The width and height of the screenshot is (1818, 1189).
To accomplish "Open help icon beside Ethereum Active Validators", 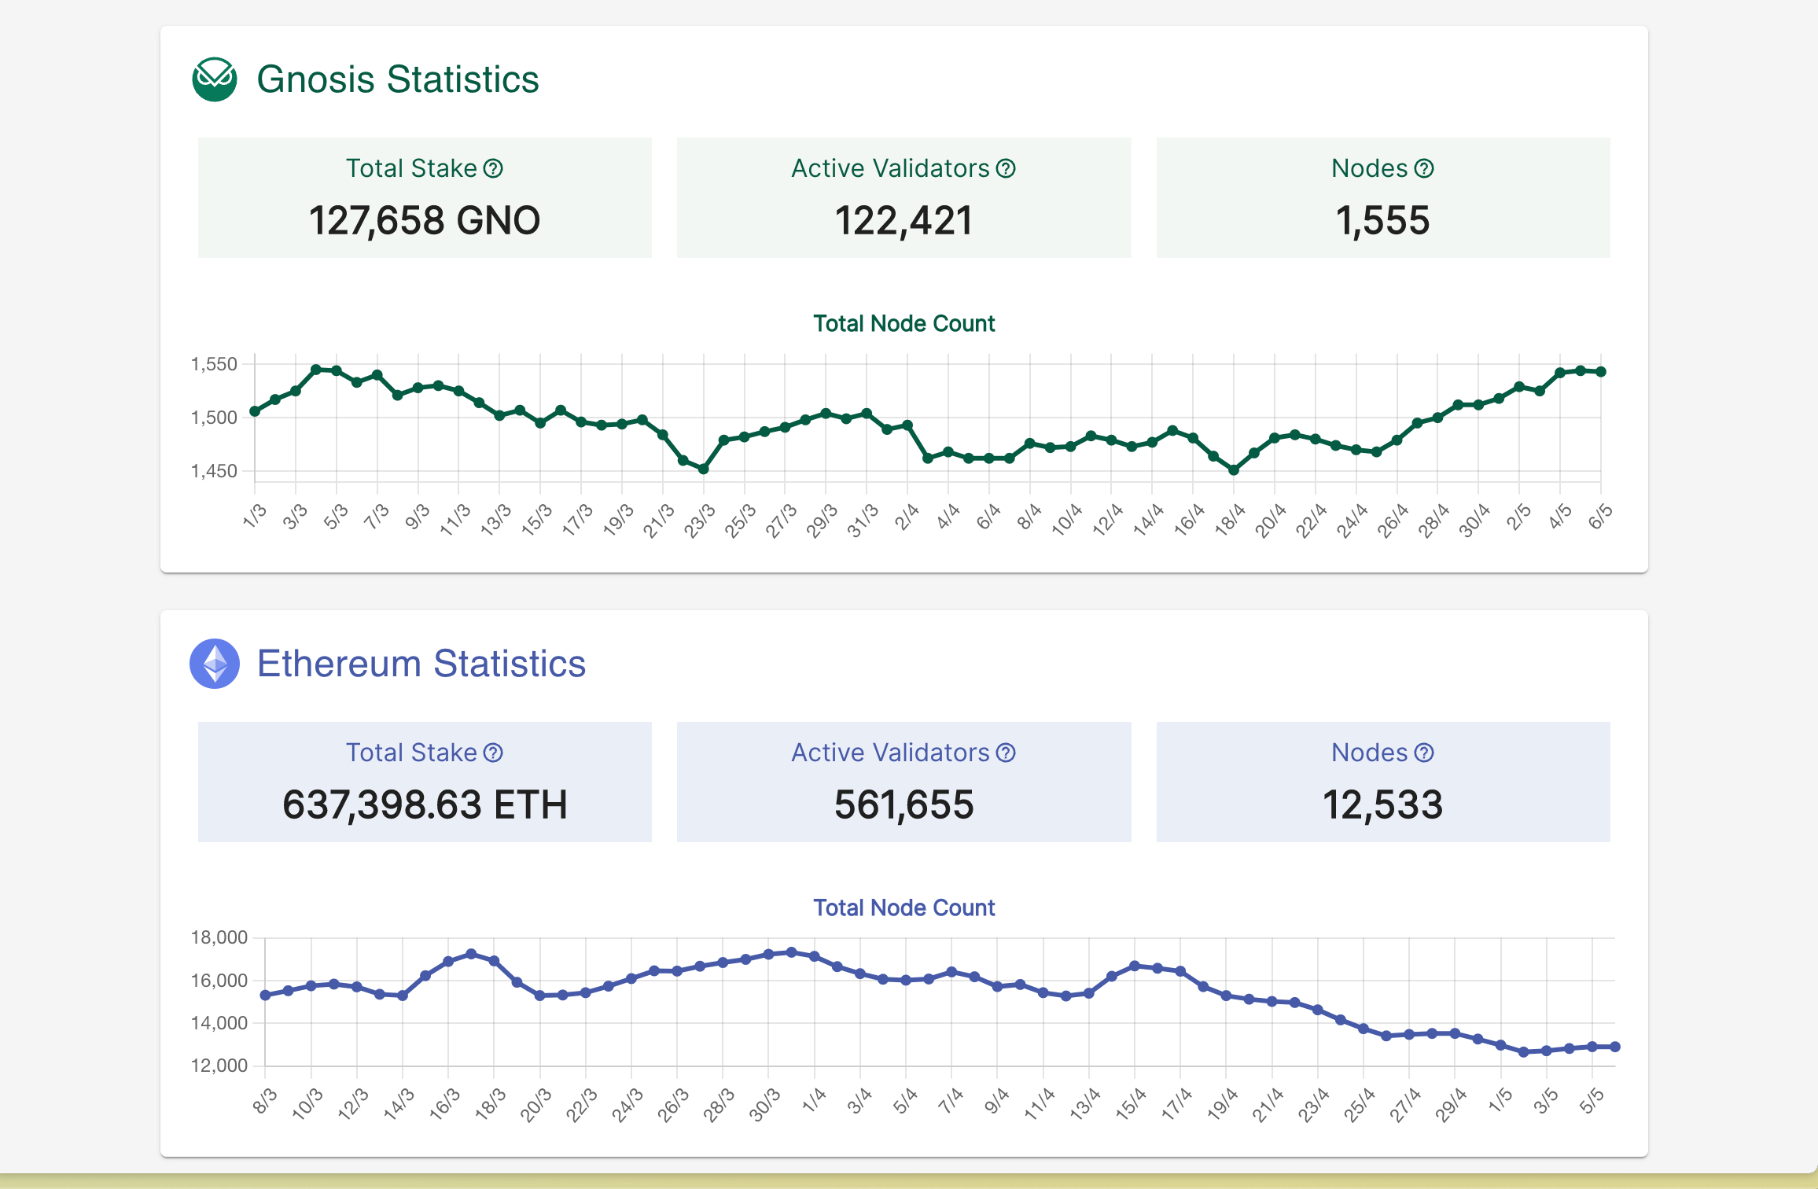I will [x=1006, y=753].
